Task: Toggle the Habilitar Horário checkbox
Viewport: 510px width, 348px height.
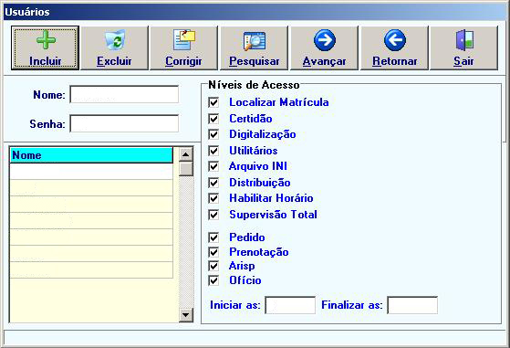Action: click(x=213, y=198)
